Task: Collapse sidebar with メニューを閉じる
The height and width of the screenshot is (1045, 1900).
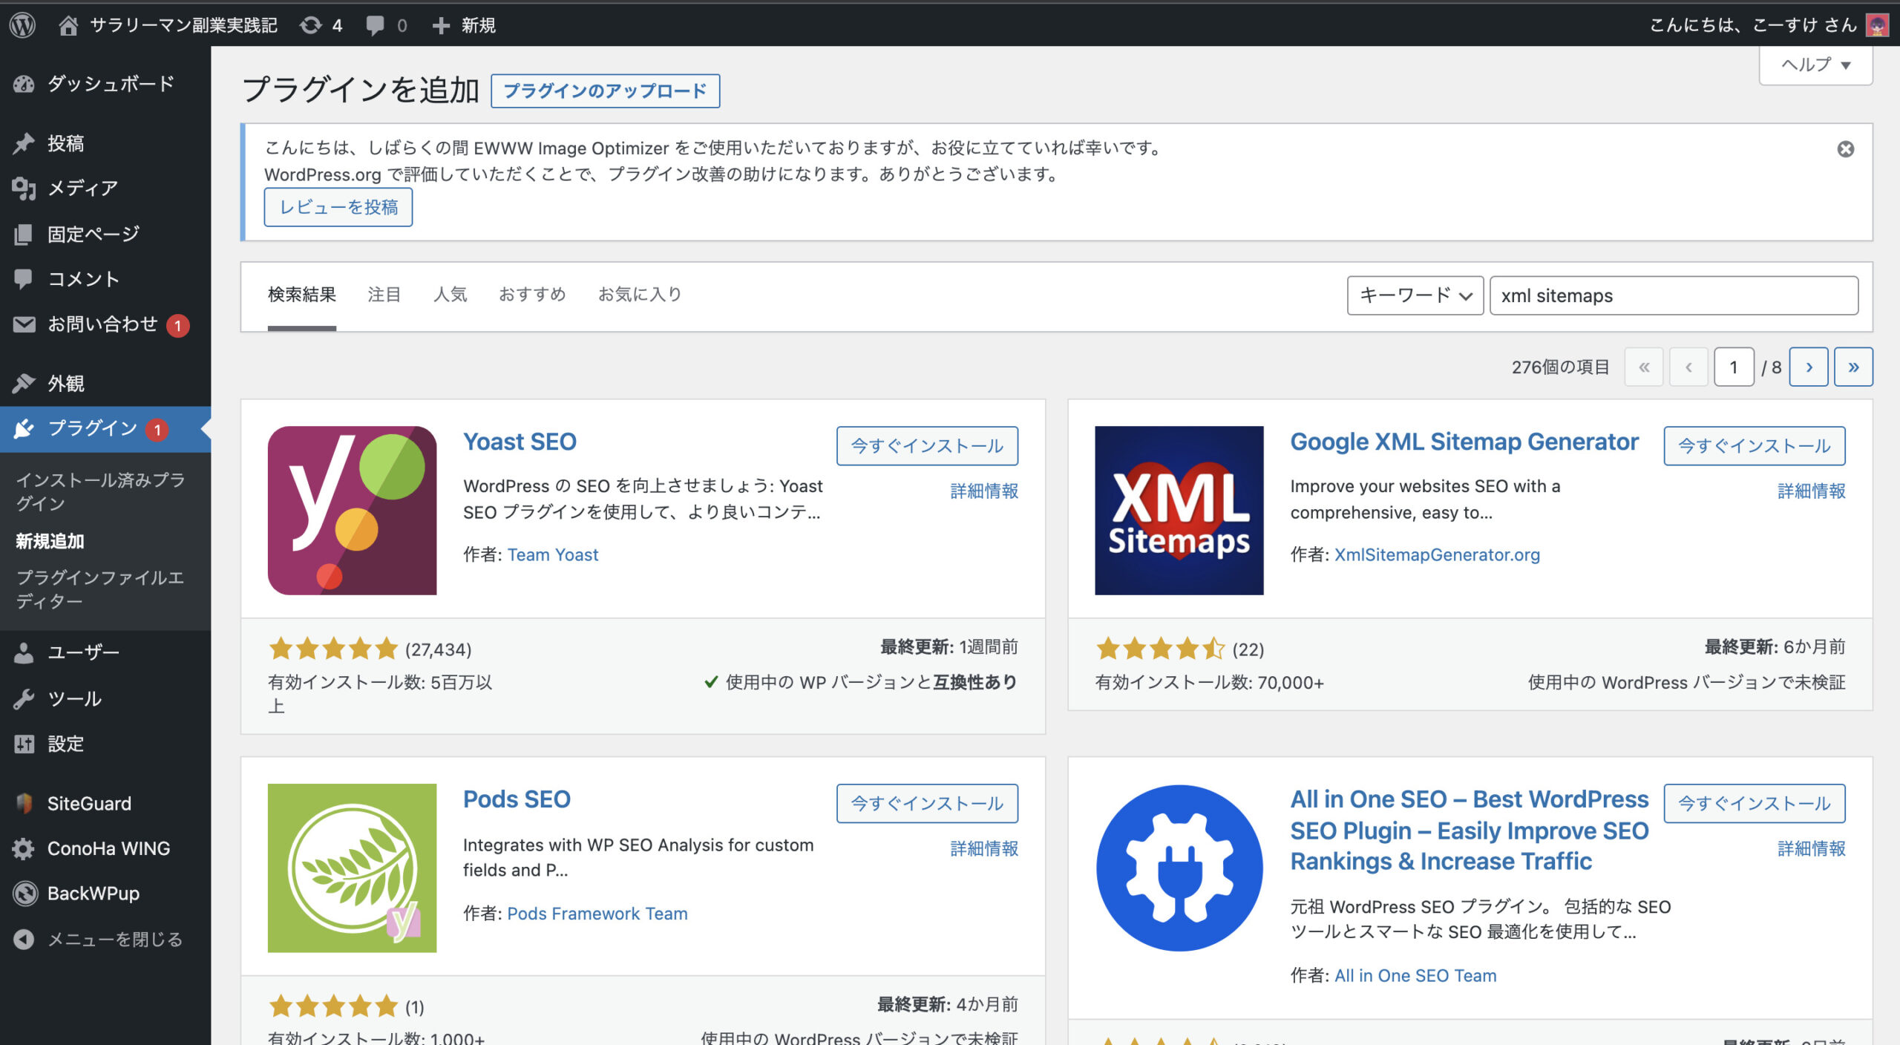Action: (x=114, y=940)
